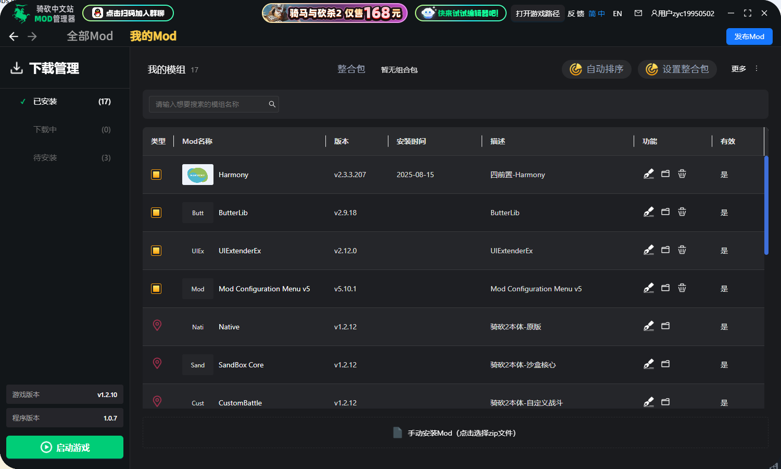Select the 待安装 pending install list
This screenshot has width=781, height=469.
pos(65,158)
